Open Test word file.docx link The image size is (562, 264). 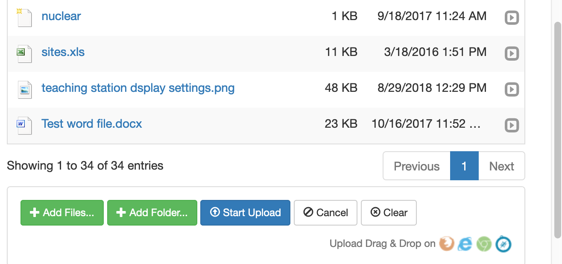coord(92,124)
